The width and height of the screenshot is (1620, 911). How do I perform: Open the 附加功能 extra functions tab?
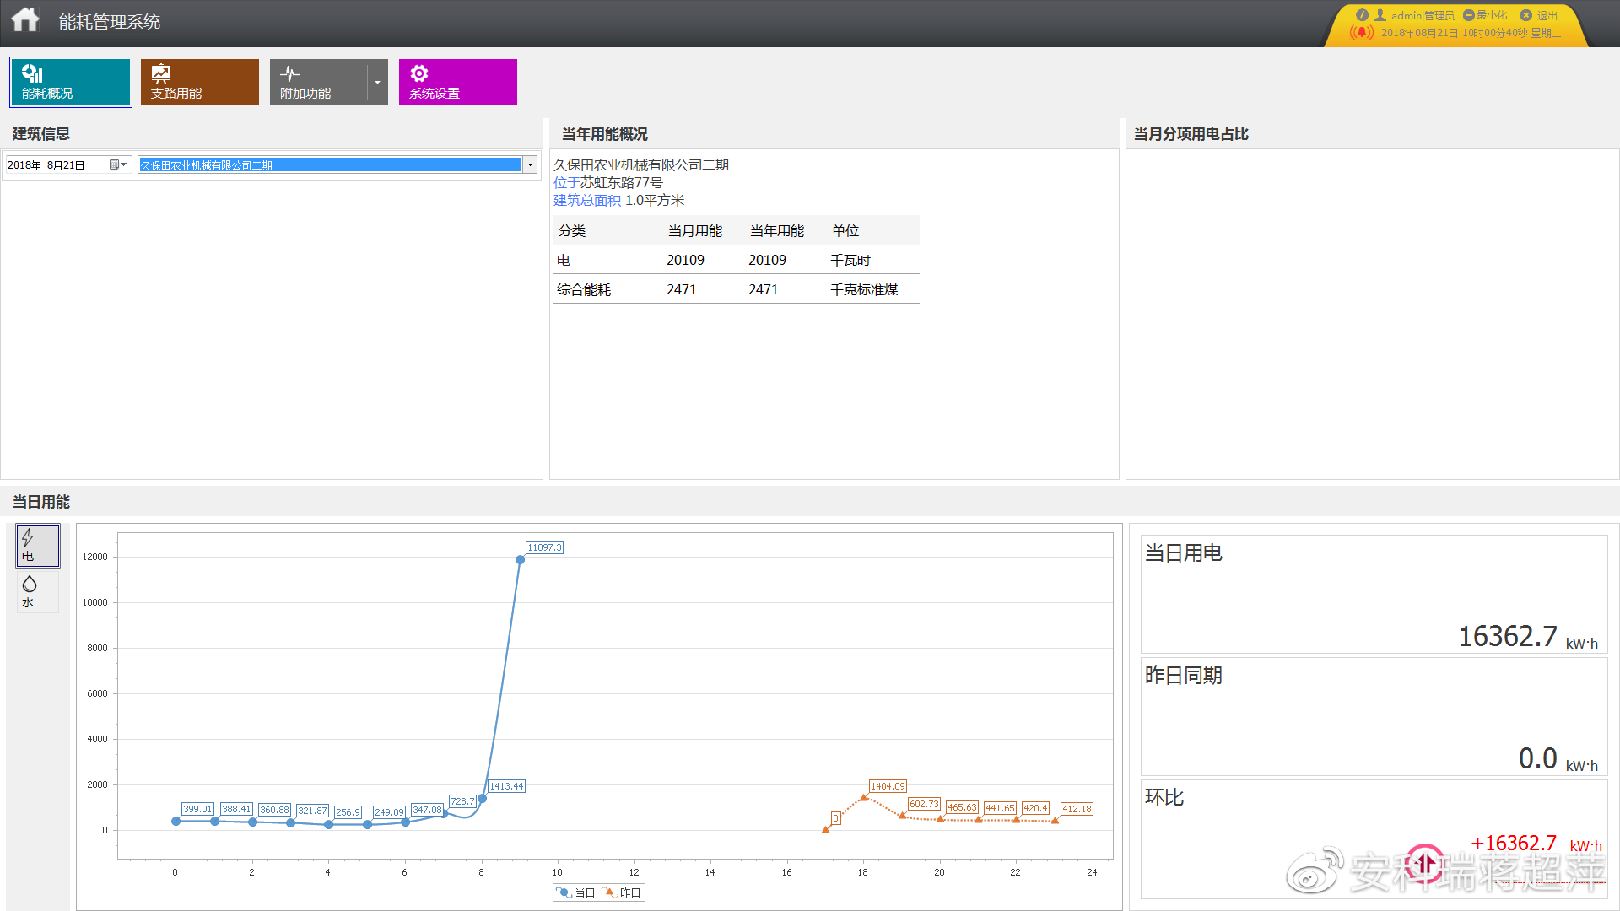[x=318, y=82]
